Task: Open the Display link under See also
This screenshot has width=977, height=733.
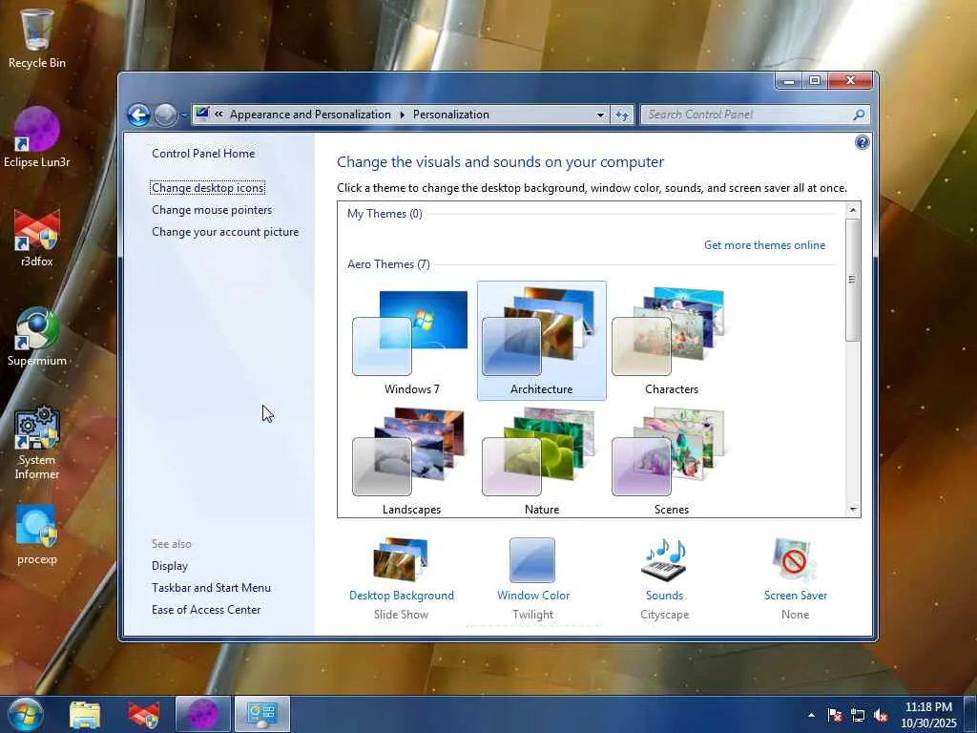Action: click(x=170, y=566)
